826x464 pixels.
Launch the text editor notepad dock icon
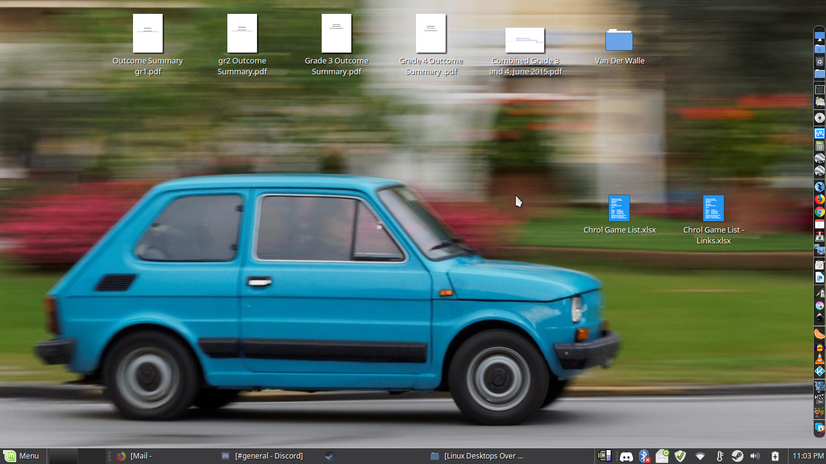820,264
